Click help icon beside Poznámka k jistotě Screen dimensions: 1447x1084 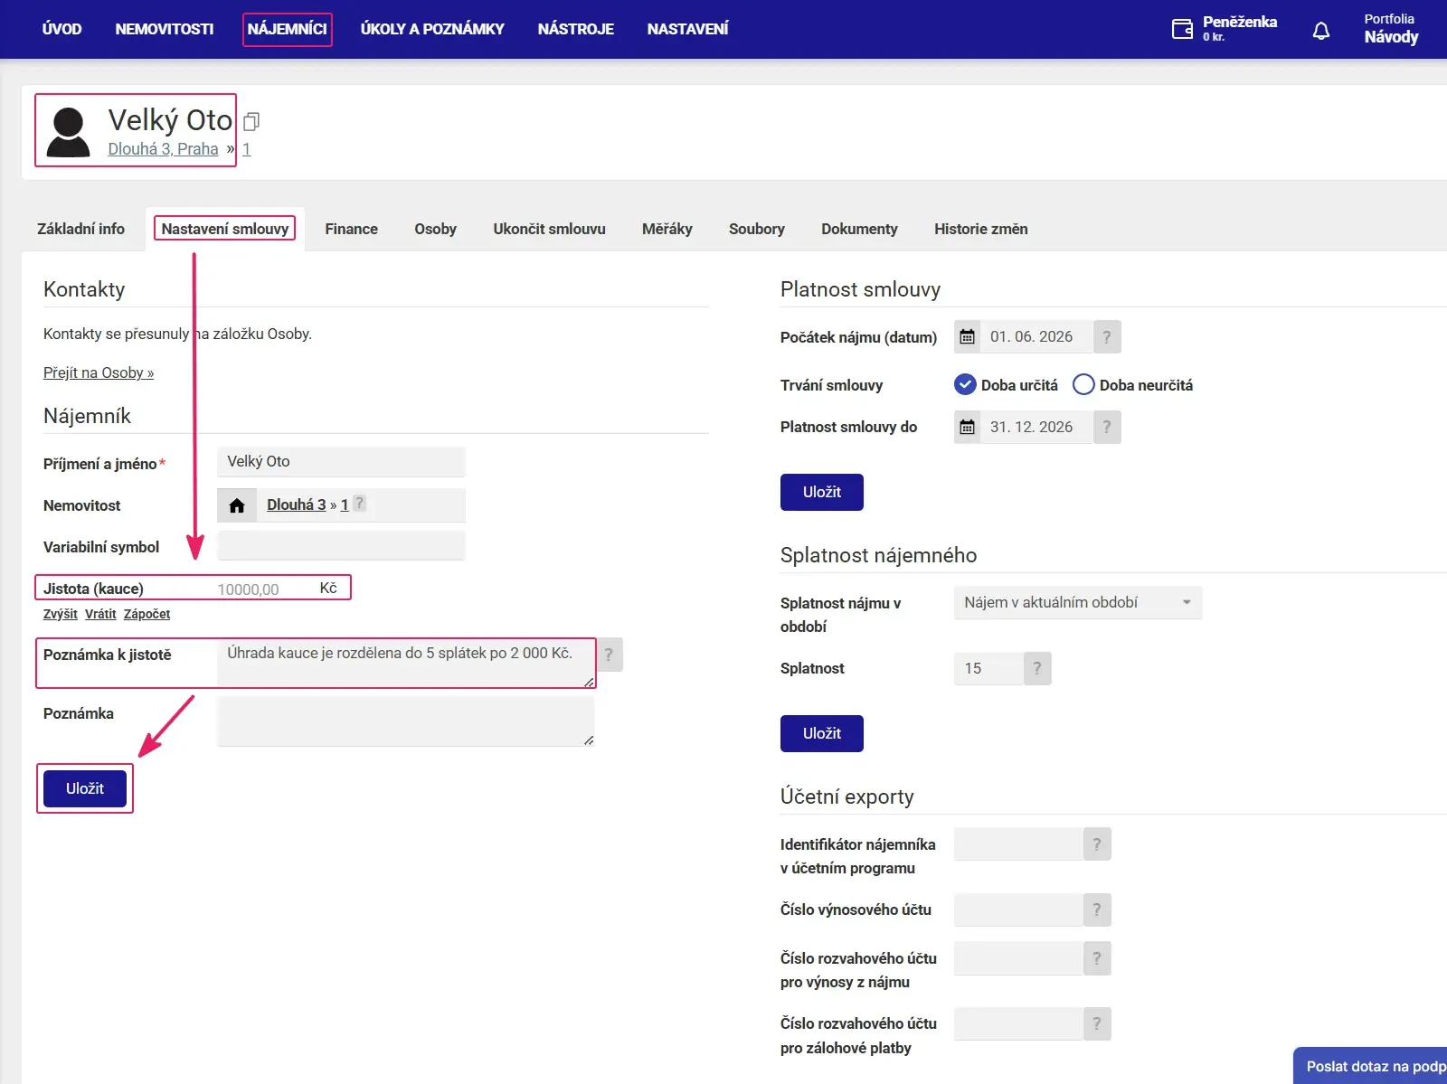609,655
